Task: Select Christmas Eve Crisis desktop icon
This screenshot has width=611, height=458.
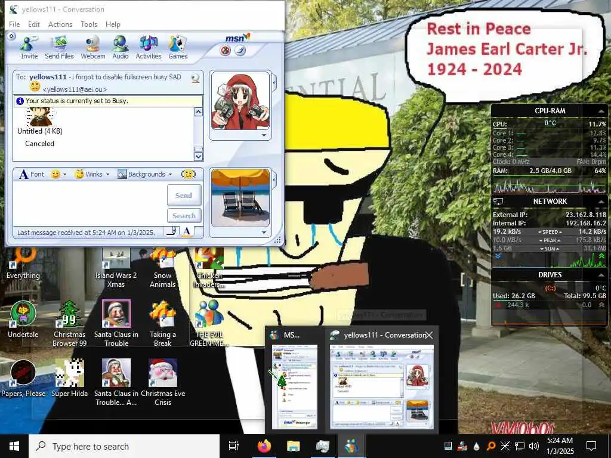Action: point(163,382)
